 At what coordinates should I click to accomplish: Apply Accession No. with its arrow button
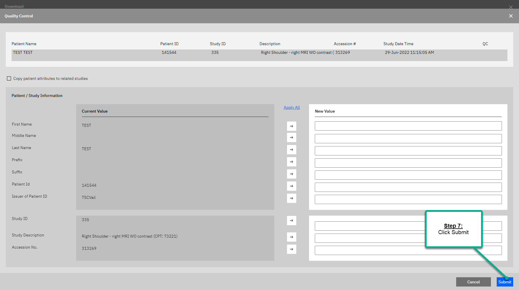coord(291,249)
